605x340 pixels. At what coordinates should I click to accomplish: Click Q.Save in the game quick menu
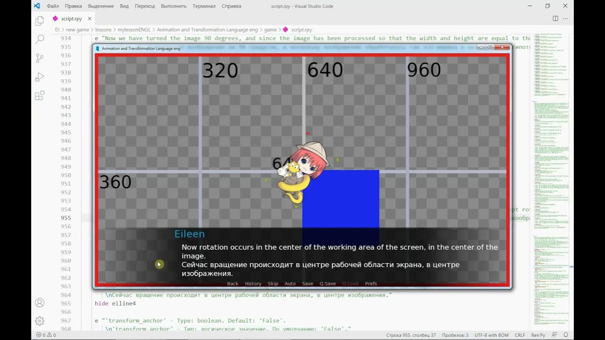tap(328, 284)
